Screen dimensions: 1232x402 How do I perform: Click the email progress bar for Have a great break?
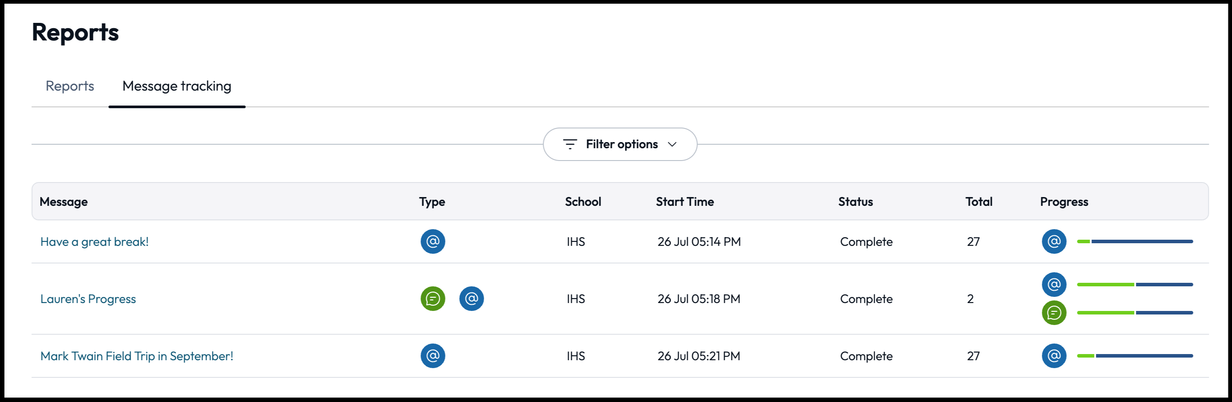pos(1135,241)
